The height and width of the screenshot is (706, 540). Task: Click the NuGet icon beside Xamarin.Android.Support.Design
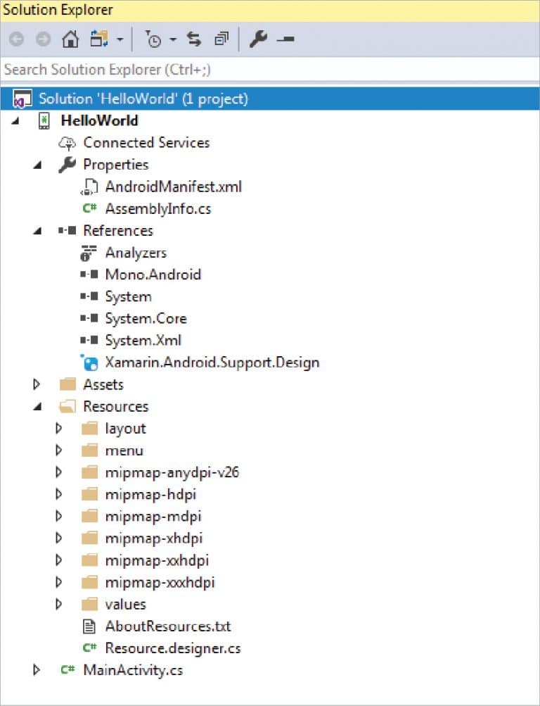[89, 362]
